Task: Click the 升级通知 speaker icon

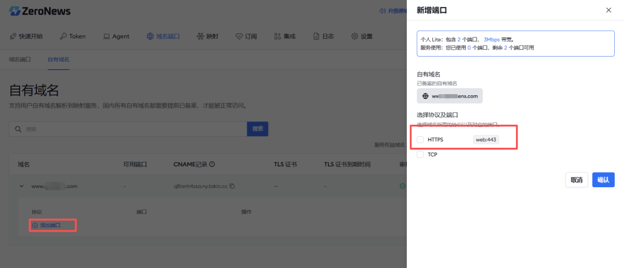Action: [x=383, y=11]
